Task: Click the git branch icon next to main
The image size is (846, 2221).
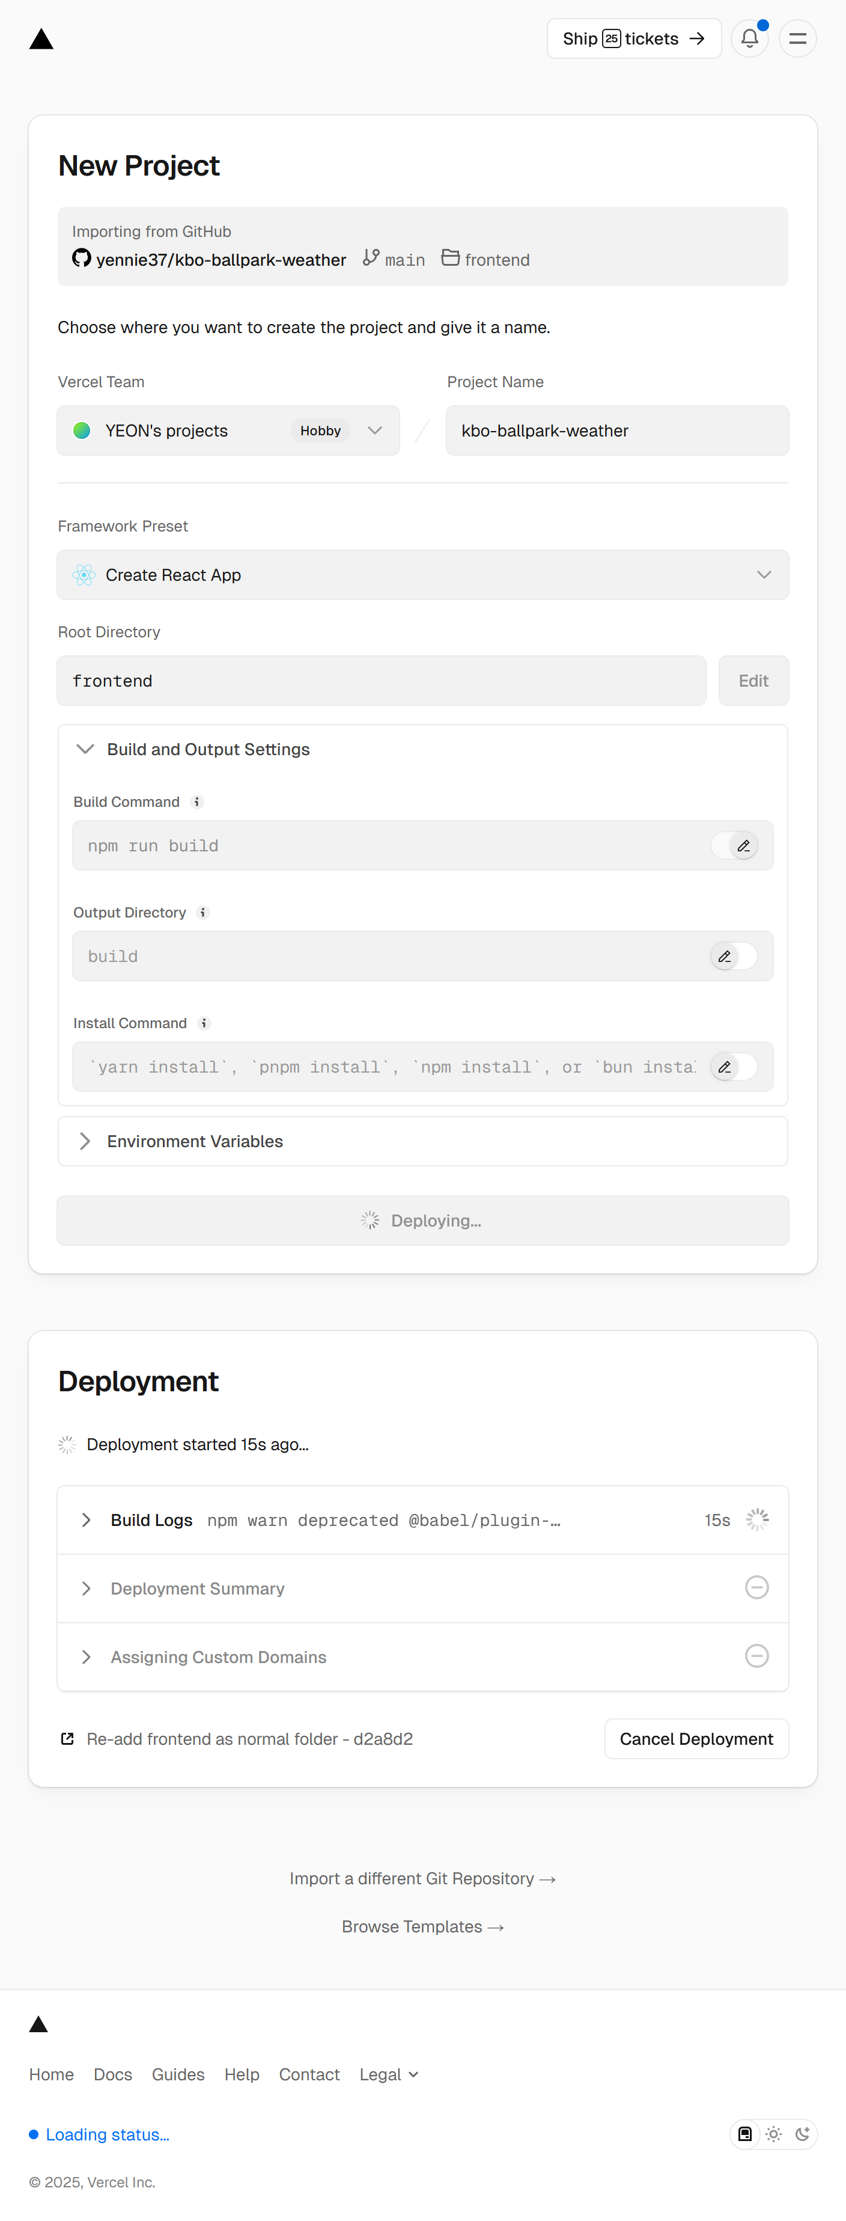Action: (x=371, y=258)
